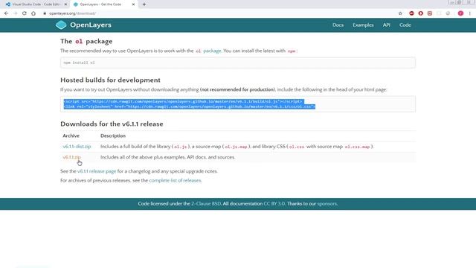Click the highlighted script tag code

[183, 101]
